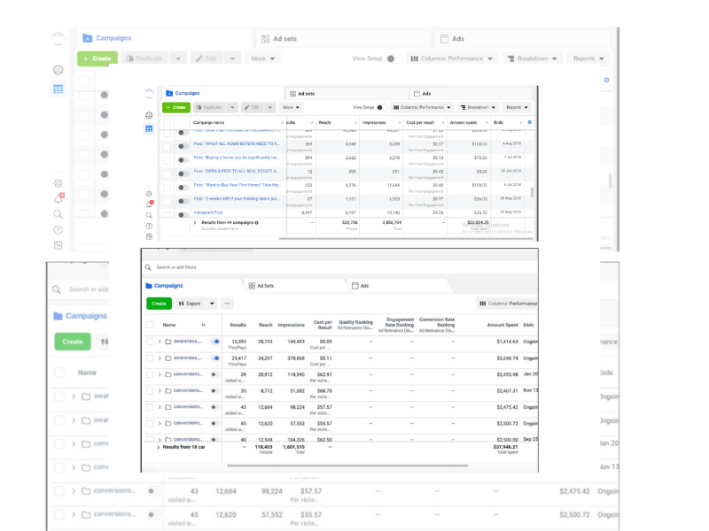This screenshot has height=531, width=709.
Task: Open settings gear in large background sidebar
Action: point(58,183)
